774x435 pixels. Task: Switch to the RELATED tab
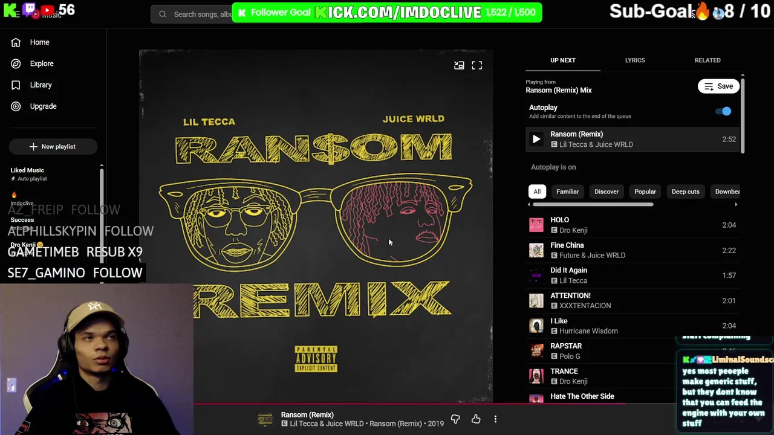(x=707, y=60)
